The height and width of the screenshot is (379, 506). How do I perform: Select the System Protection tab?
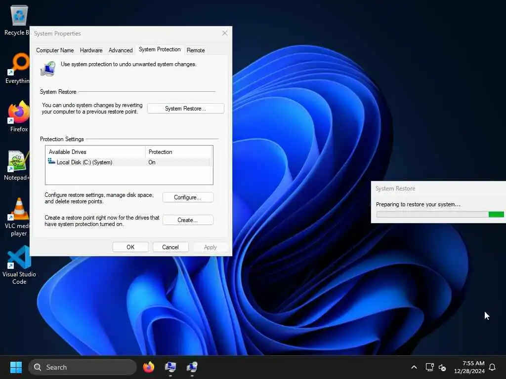click(160, 49)
